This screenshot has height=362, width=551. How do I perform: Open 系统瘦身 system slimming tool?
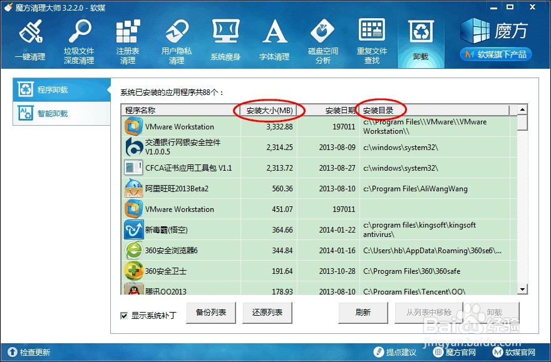tap(225, 41)
